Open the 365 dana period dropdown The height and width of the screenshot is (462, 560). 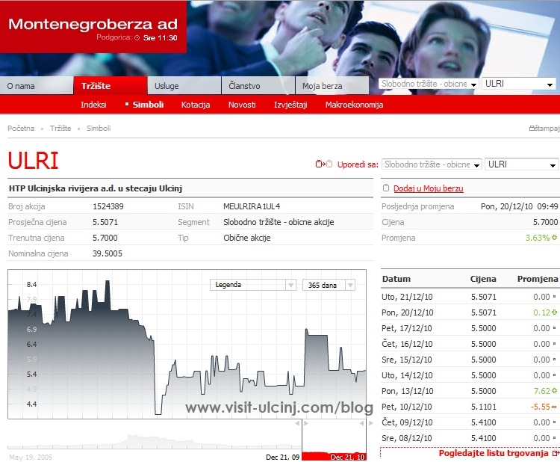[x=329, y=285]
